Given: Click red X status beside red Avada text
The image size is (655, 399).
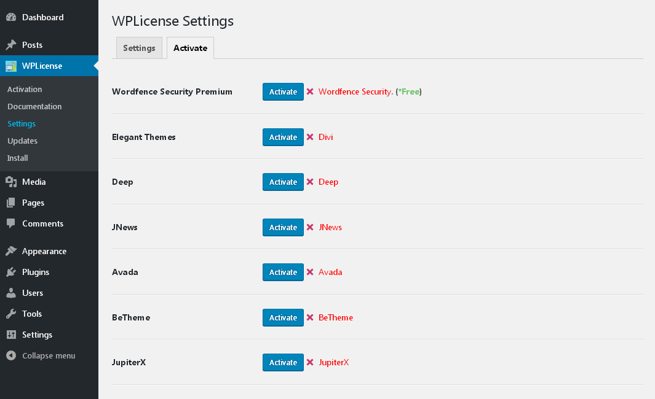Looking at the screenshot, I should pos(310,272).
